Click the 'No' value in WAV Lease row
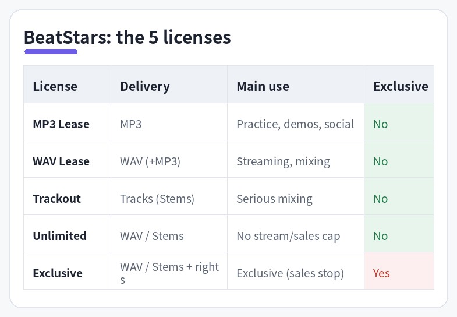This screenshot has height=317, width=457. pos(381,161)
